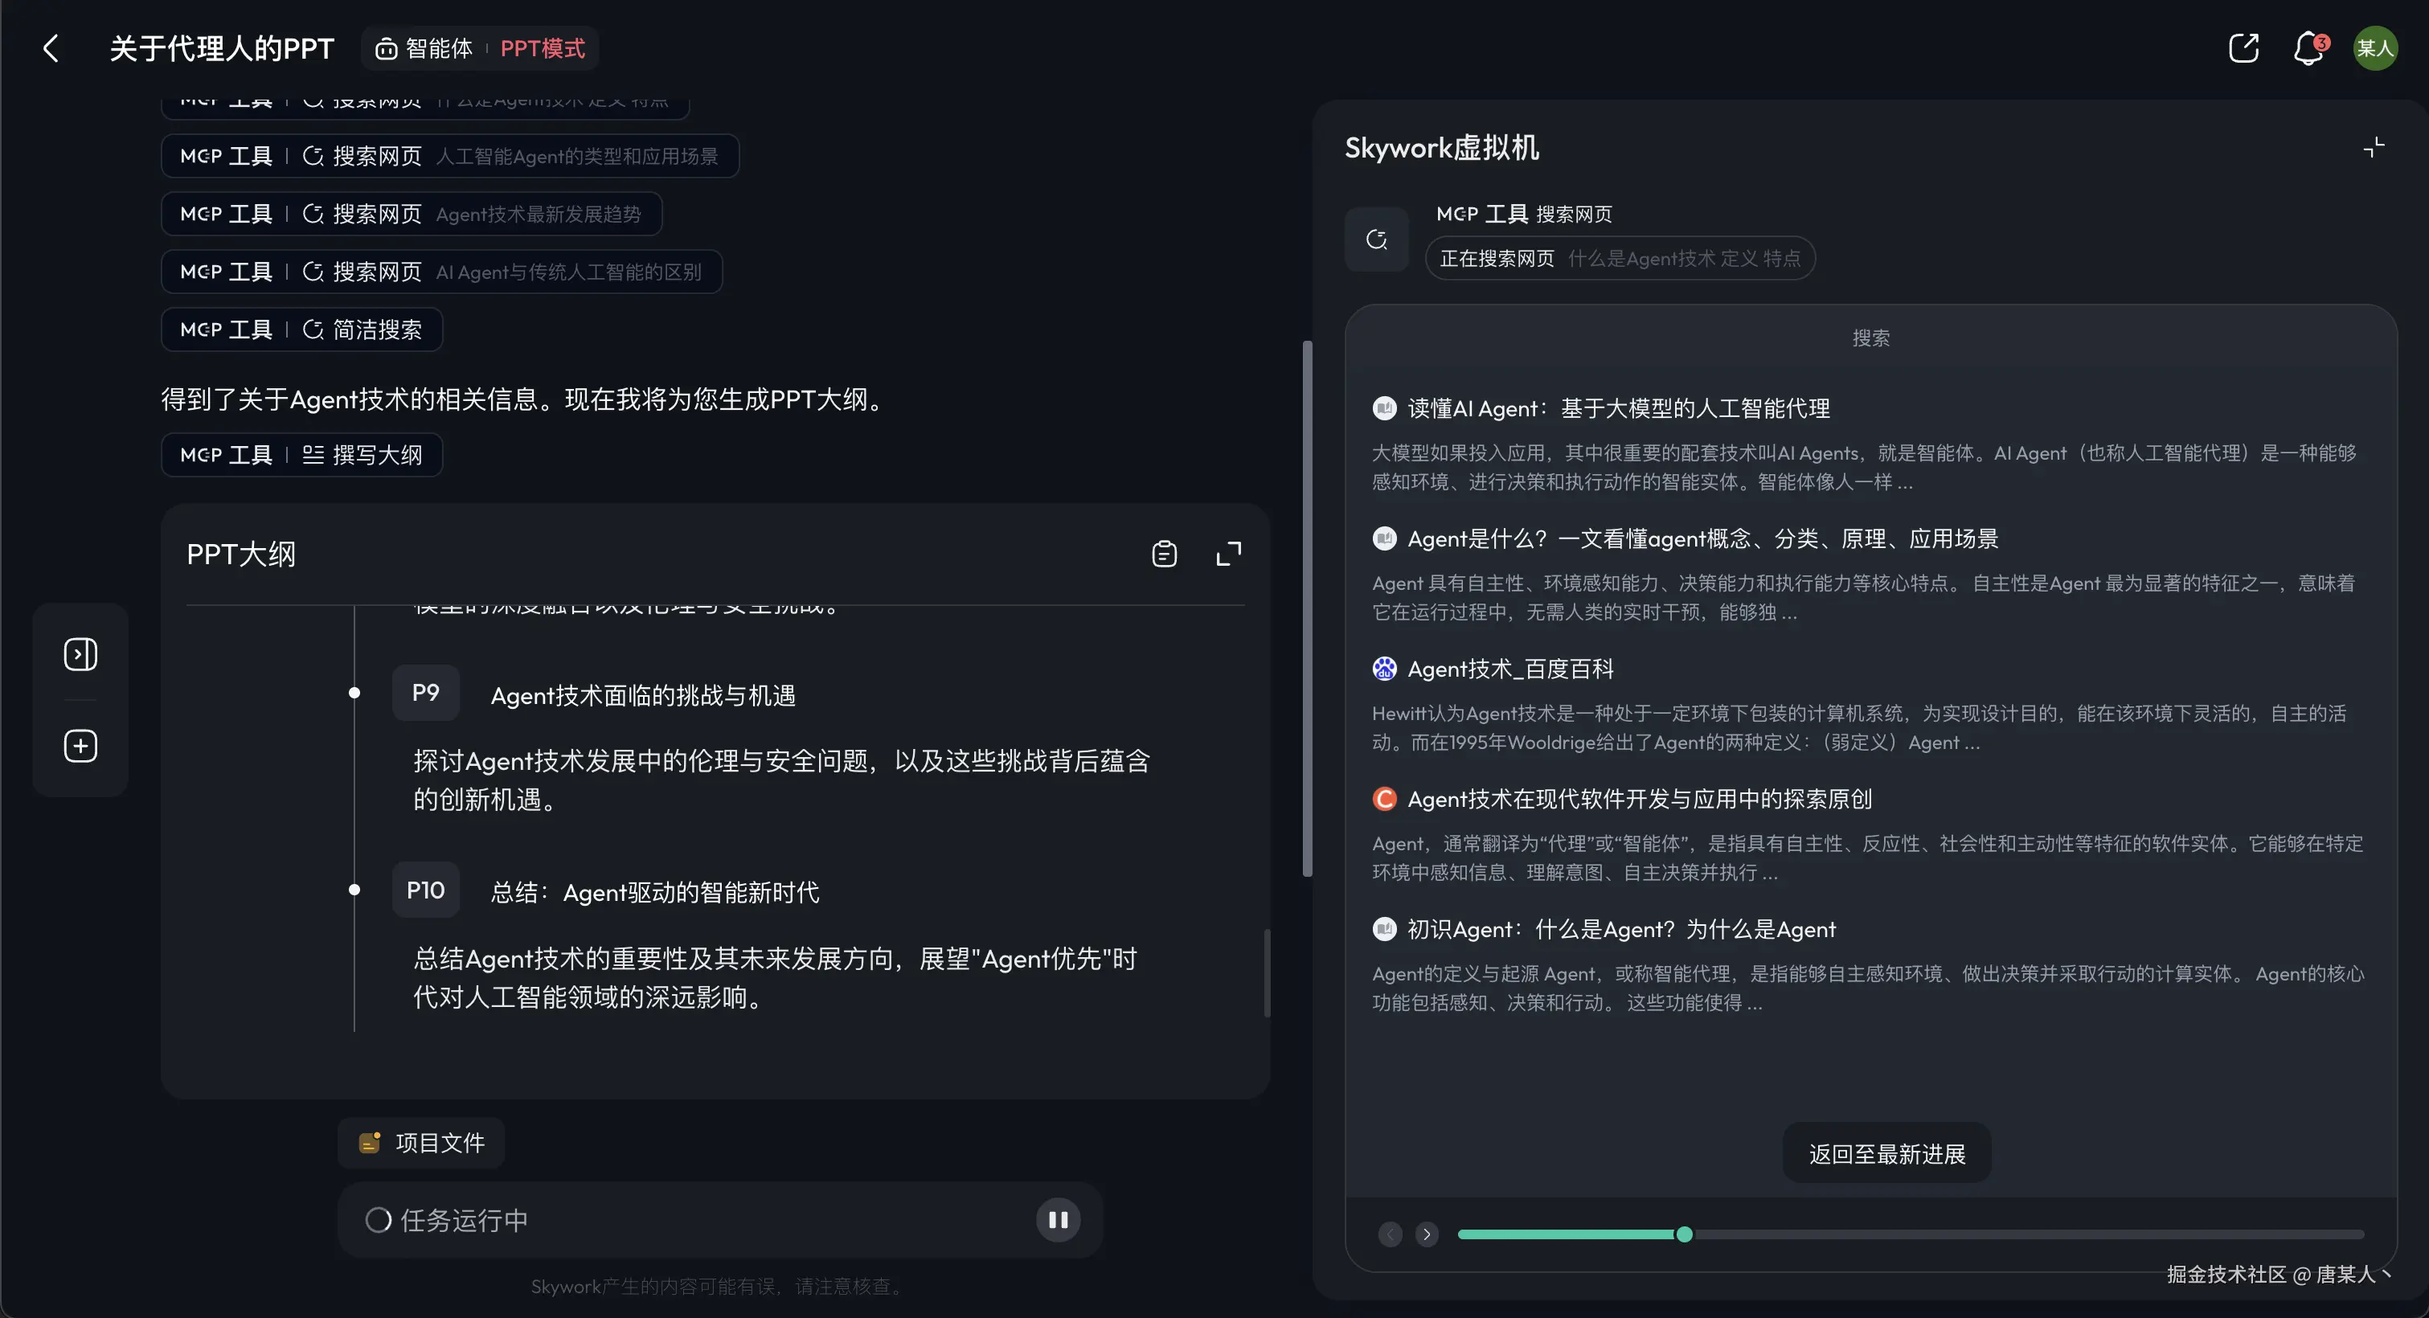Copy the PPT outline via clipboard icon

click(1164, 555)
